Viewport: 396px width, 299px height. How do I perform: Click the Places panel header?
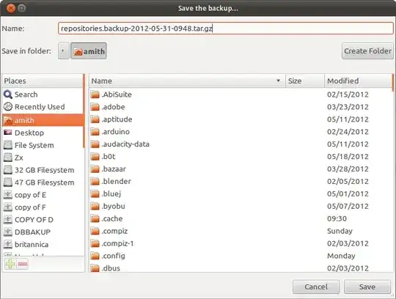coord(43,81)
